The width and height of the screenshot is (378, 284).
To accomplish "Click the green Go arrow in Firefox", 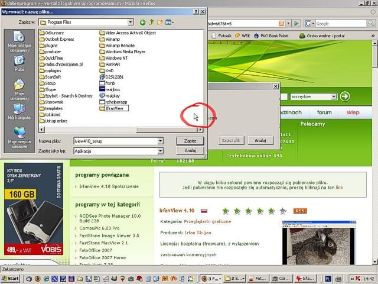I will 296,24.
